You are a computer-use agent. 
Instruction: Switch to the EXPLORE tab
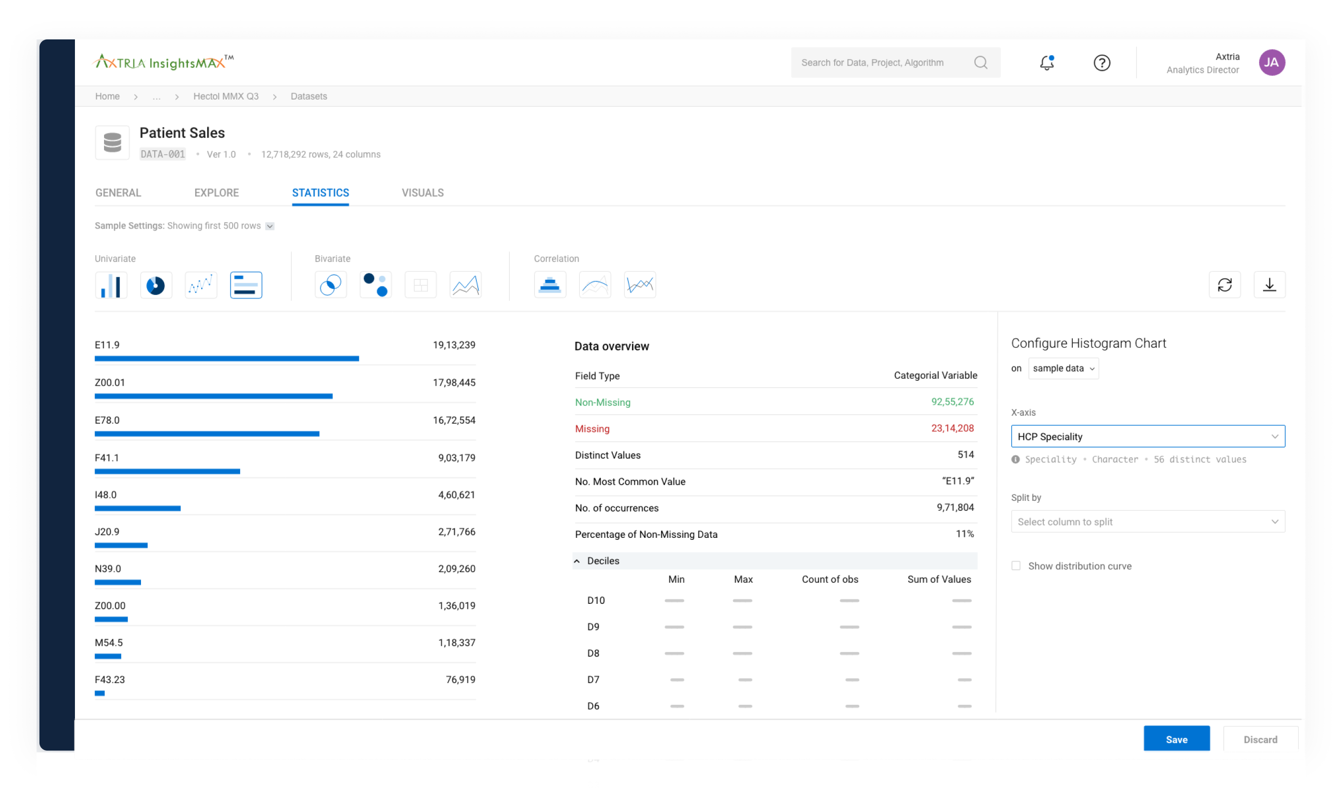(216, 193)
